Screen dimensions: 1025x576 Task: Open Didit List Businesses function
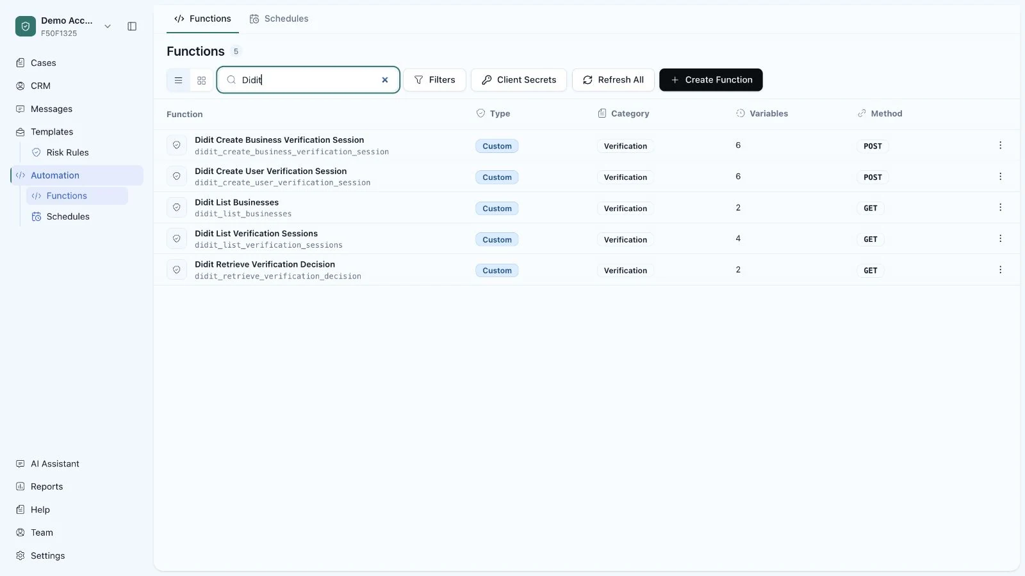[x=236, y=202]
